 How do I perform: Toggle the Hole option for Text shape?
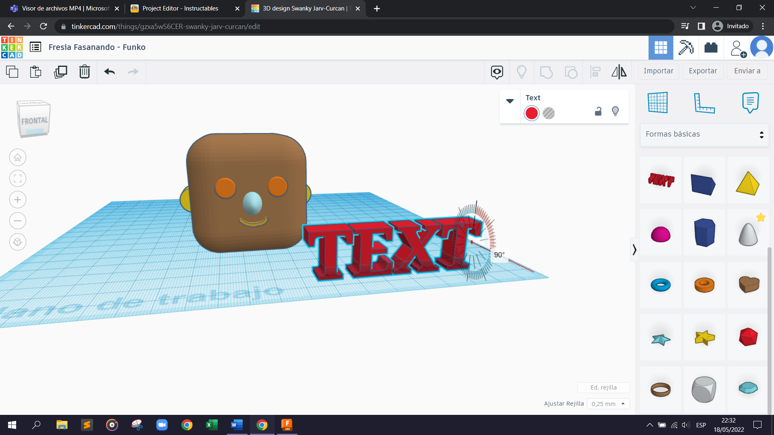(549, 113)
